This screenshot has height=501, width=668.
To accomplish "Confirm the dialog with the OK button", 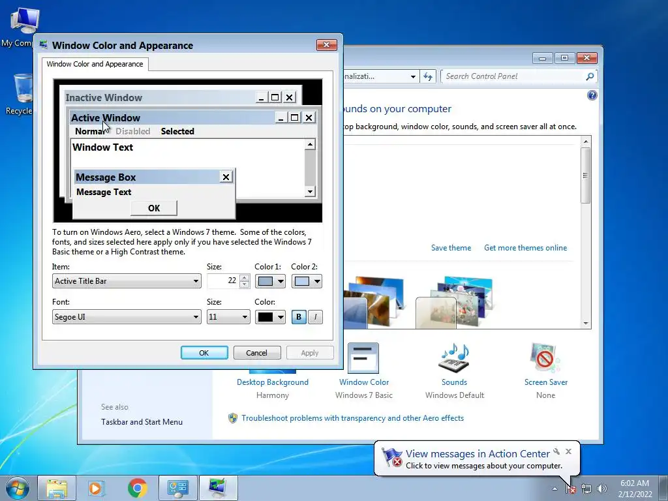I will (x=204, y=353).
